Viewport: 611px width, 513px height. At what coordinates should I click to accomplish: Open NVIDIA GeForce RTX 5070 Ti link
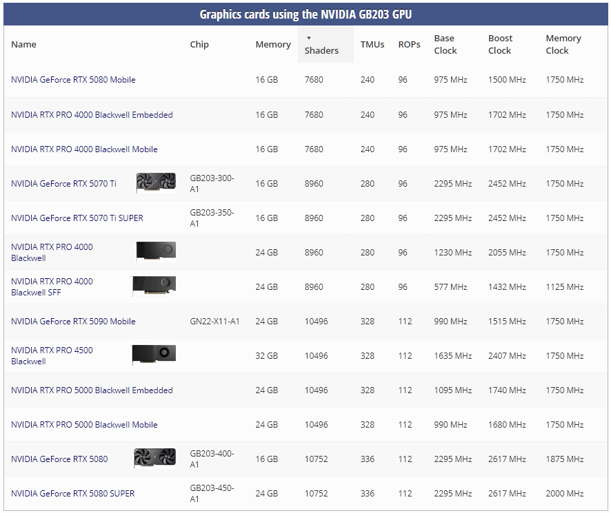[x=63, y=183]
